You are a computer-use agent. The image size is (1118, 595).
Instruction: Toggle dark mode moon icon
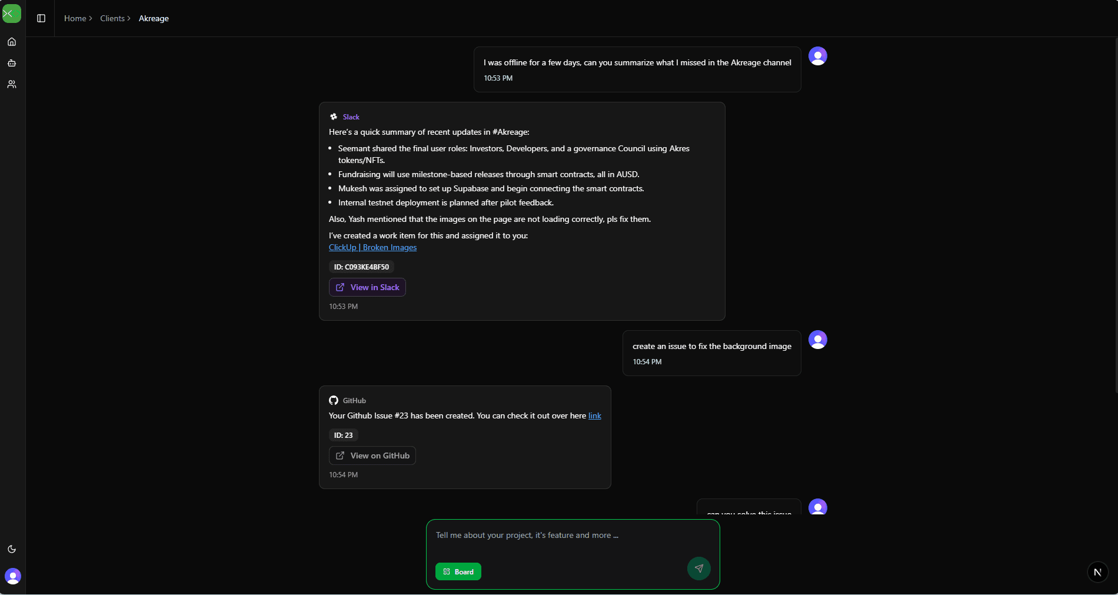coord(12,549)
